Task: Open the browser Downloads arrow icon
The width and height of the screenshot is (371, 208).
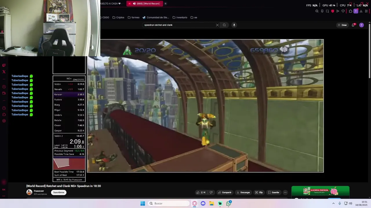Action: [361, 11]
